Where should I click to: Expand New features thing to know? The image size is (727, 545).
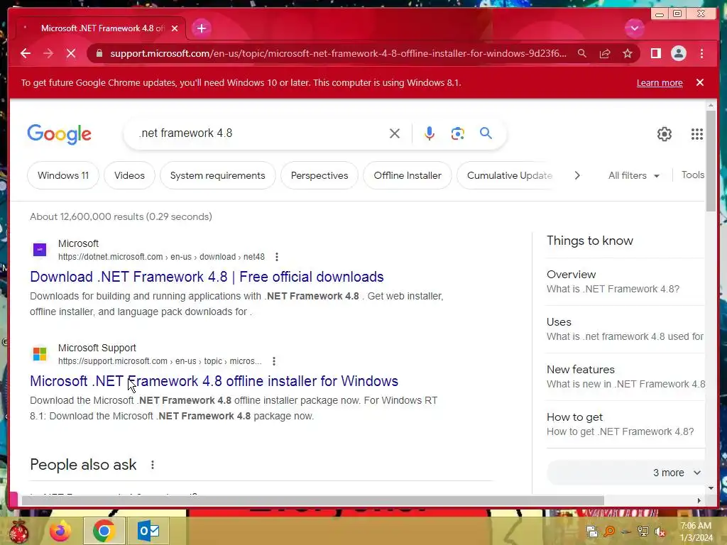(x=625, y=377)
